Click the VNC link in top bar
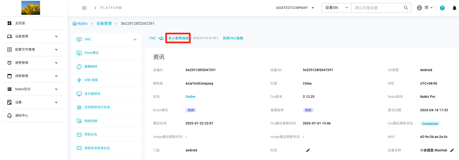Viewport: 459px width, 160px height. point(152,38)
